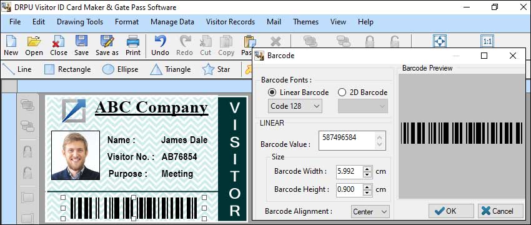This screenshot has height=225, width=531.
Task: Undo the last action
Action: click(x=160, y=46)
